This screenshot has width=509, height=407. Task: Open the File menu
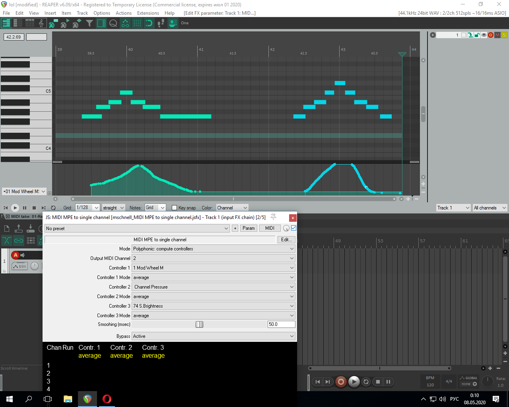[6, 13]
